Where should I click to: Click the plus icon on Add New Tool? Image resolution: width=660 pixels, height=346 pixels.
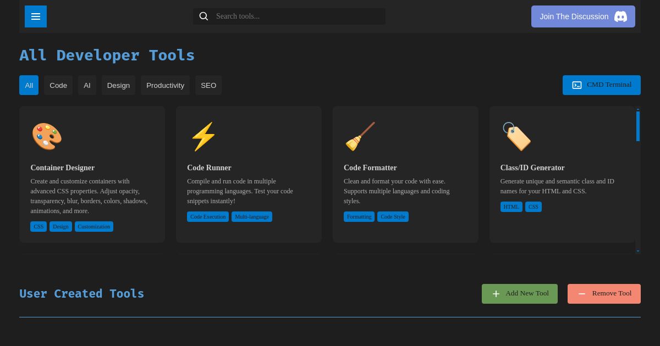tap(496, 294)
